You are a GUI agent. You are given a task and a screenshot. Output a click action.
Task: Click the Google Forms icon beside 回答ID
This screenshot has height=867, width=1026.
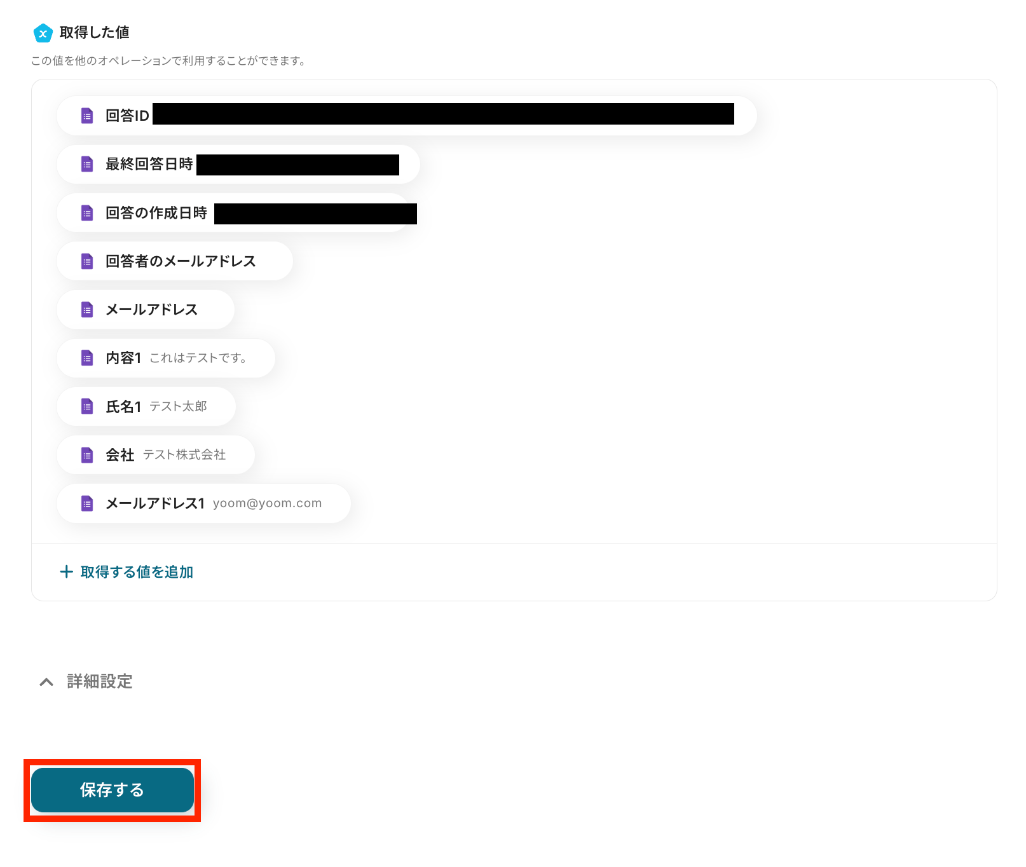click(87, 116)
